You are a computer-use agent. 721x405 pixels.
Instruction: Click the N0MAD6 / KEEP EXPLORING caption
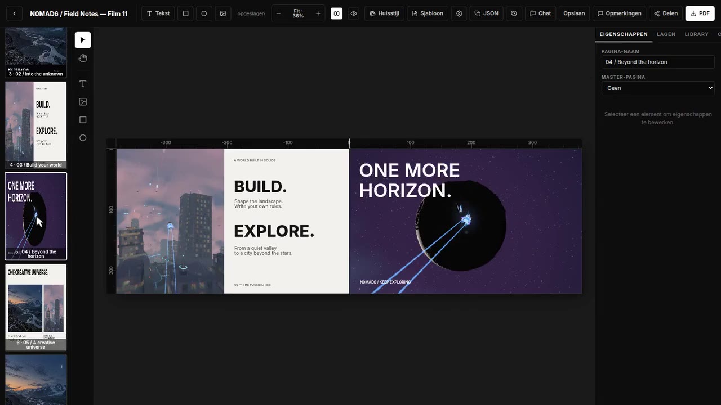coord(385,282)
